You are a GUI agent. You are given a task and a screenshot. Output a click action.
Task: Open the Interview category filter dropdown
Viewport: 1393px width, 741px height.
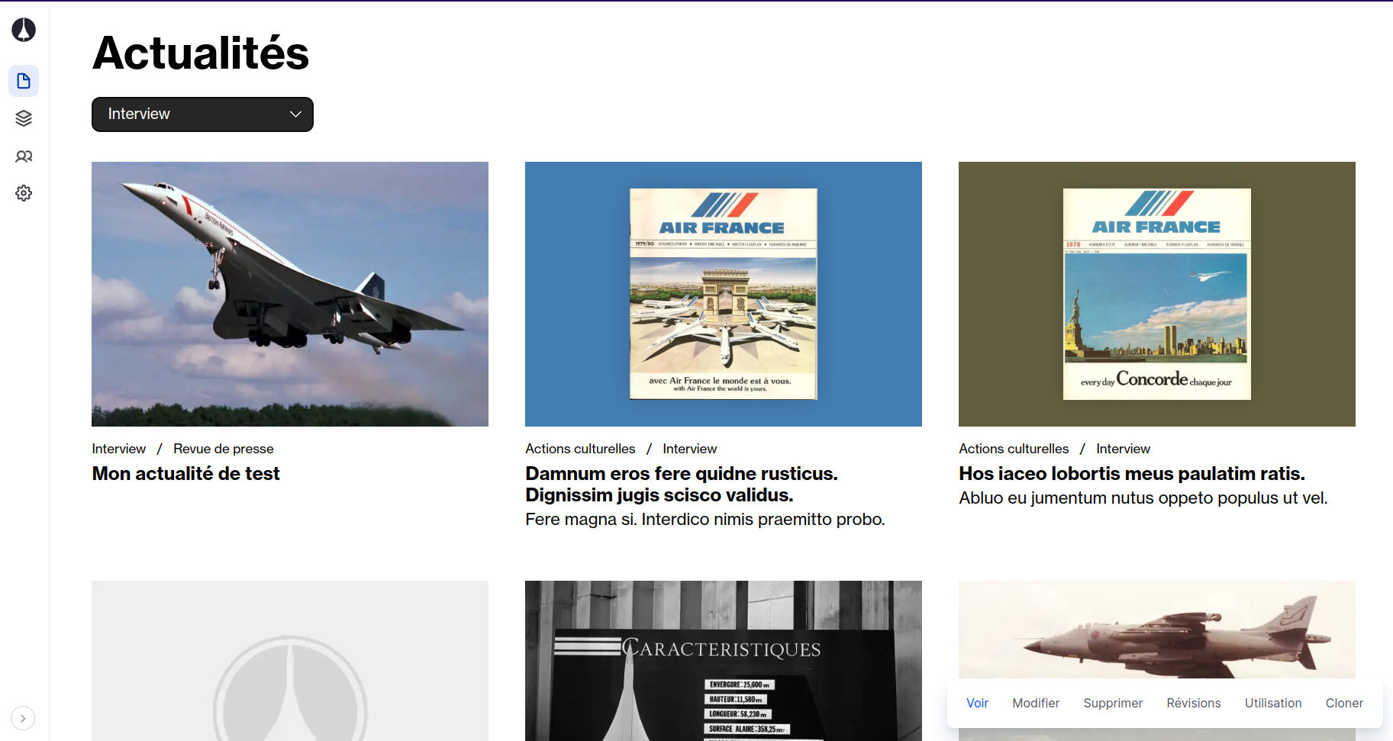point(202,114)
